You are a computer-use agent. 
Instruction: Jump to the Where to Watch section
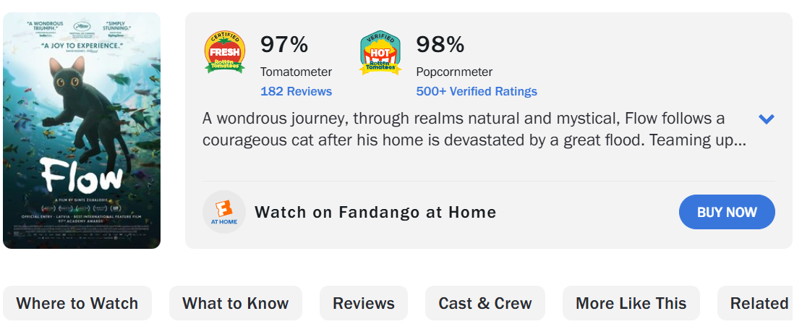[77, 303]
